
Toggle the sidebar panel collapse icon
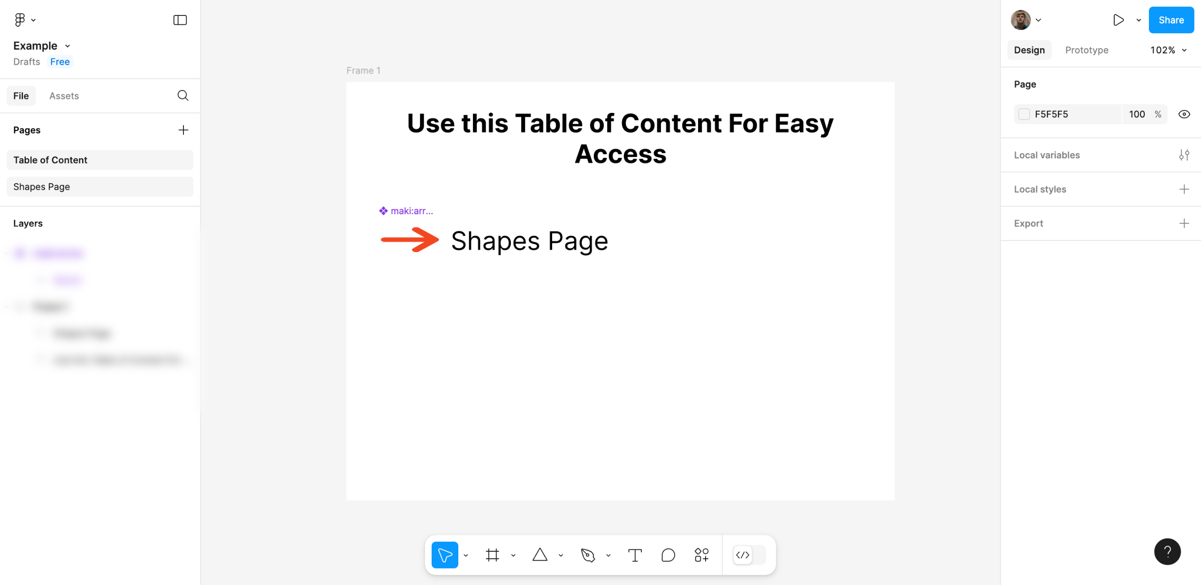tap(180, 20)
